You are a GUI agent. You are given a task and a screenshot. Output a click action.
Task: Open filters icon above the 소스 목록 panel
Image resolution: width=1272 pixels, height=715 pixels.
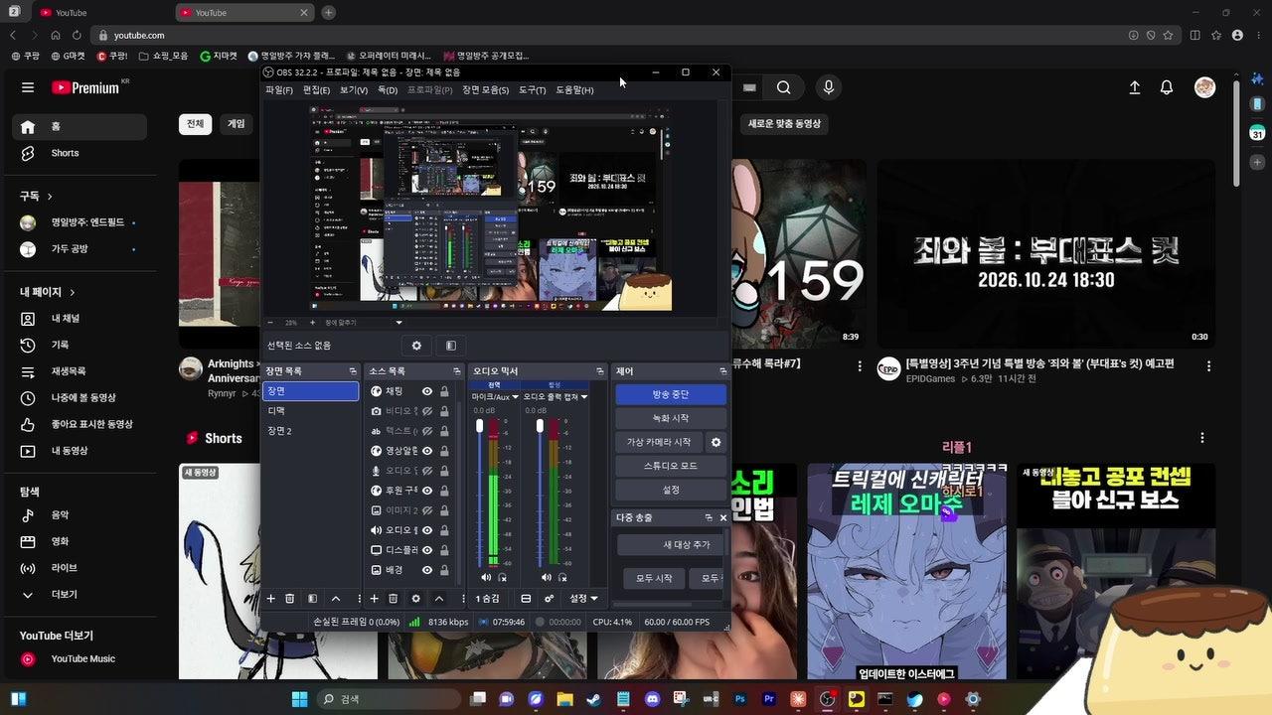(x=450, y=346)
